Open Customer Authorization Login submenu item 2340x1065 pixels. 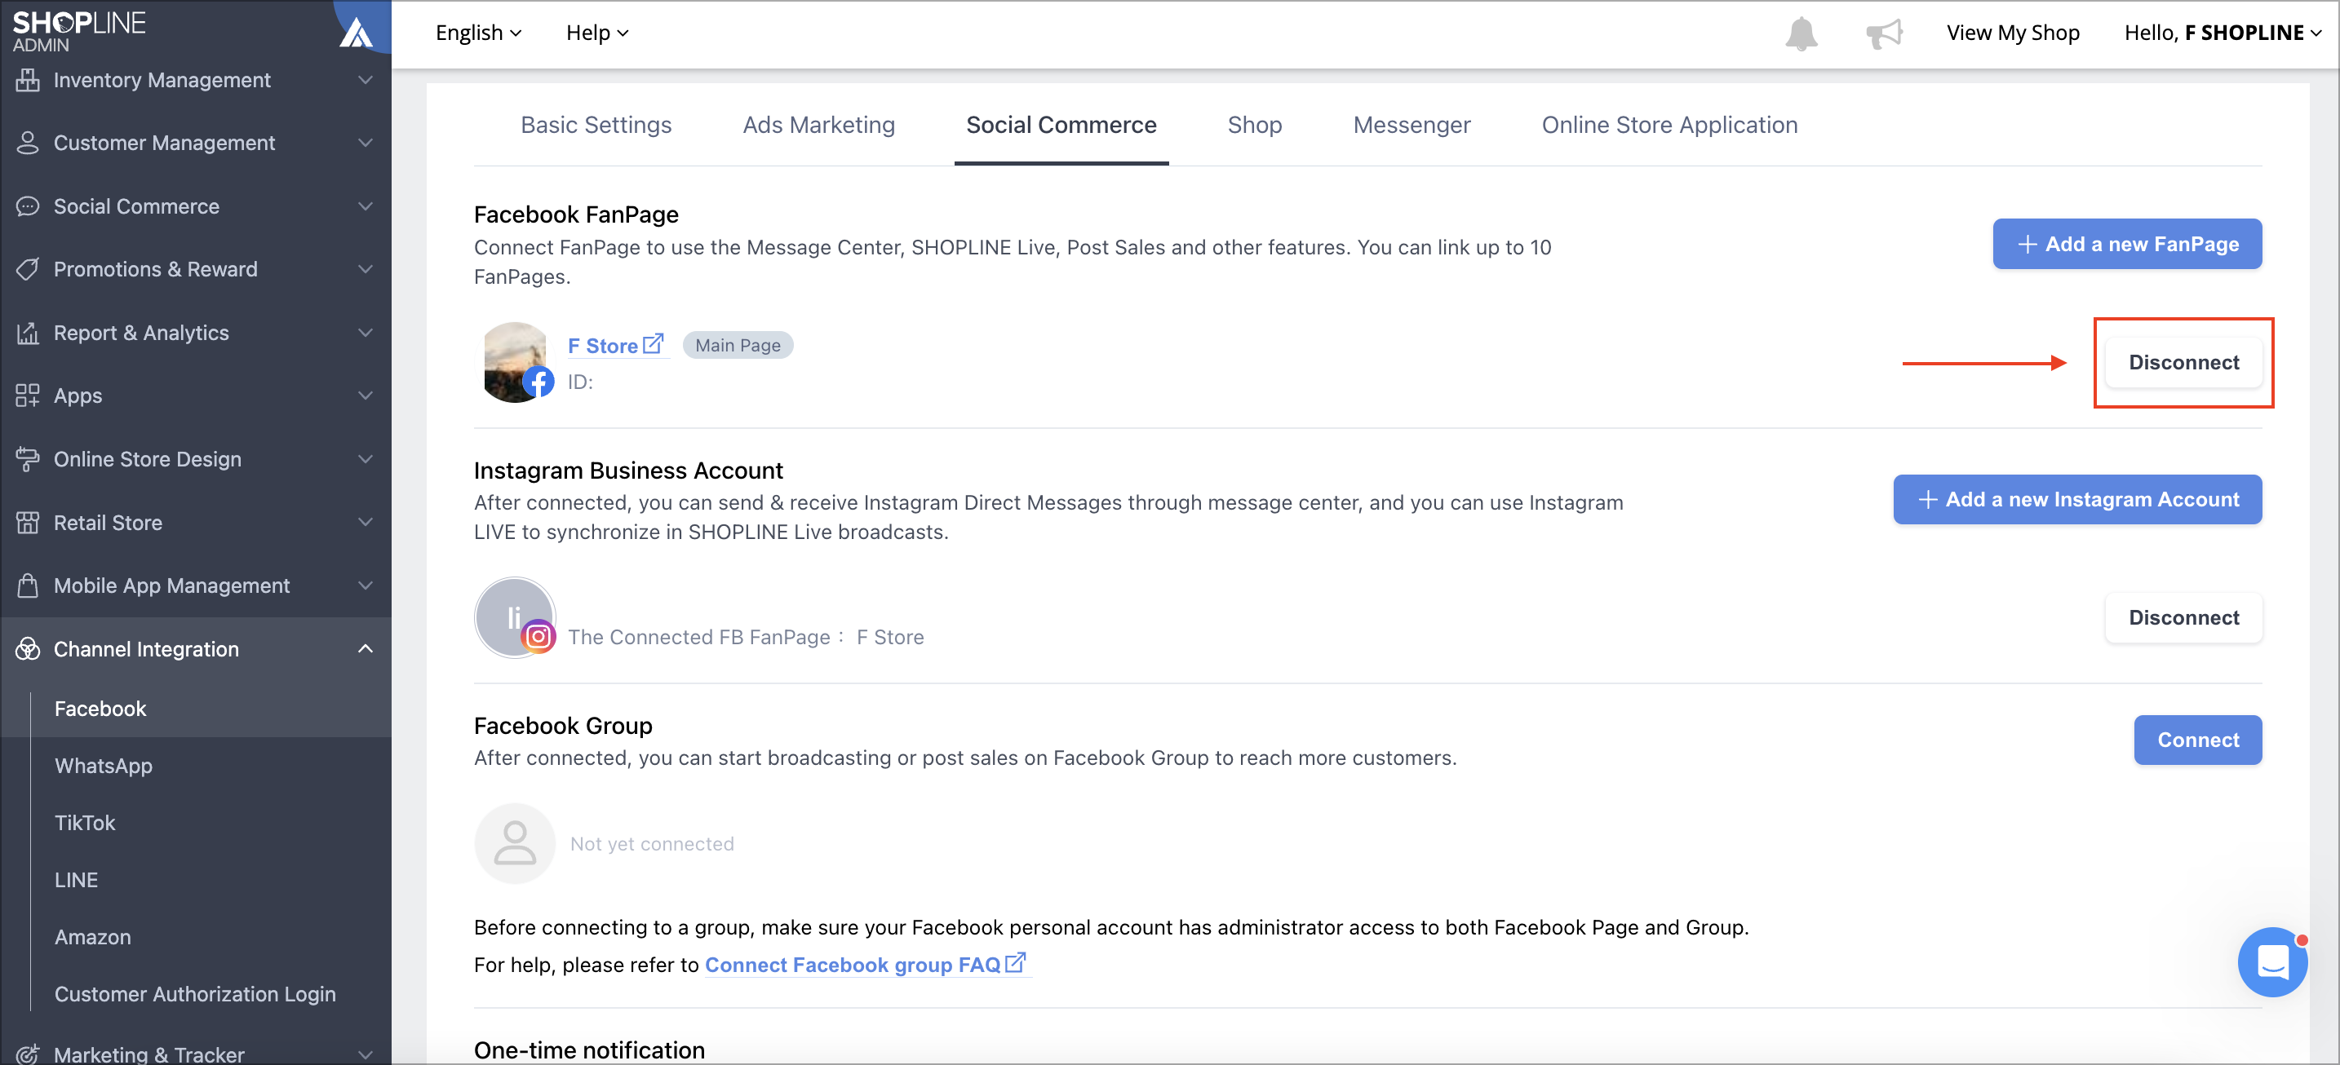click(196, 994)
